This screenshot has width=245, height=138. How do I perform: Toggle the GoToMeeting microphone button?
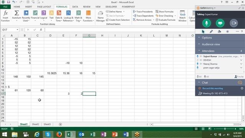(x=206, y=23)
